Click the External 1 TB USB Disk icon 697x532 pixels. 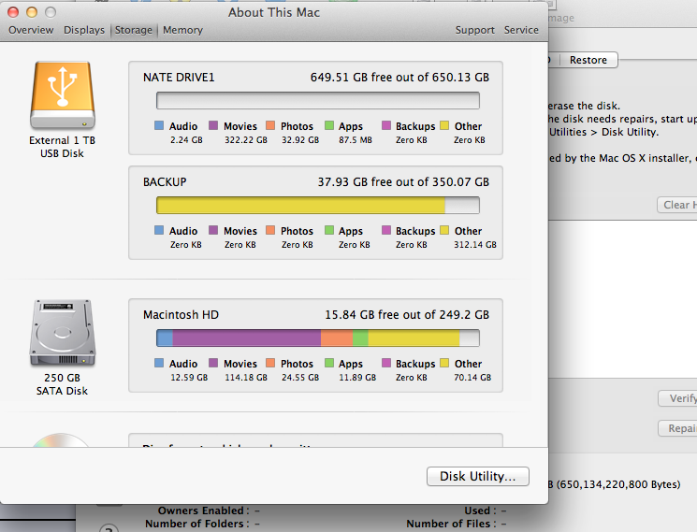click(x=63, y=95)
